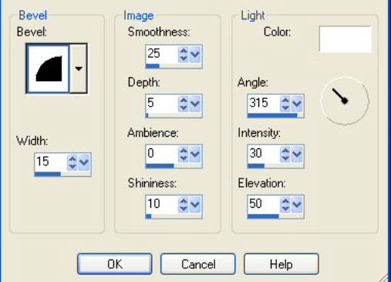This screenshot has height=282, width=391.
Task: Open the Smoothness slider popup arrow
Action: 195,54
